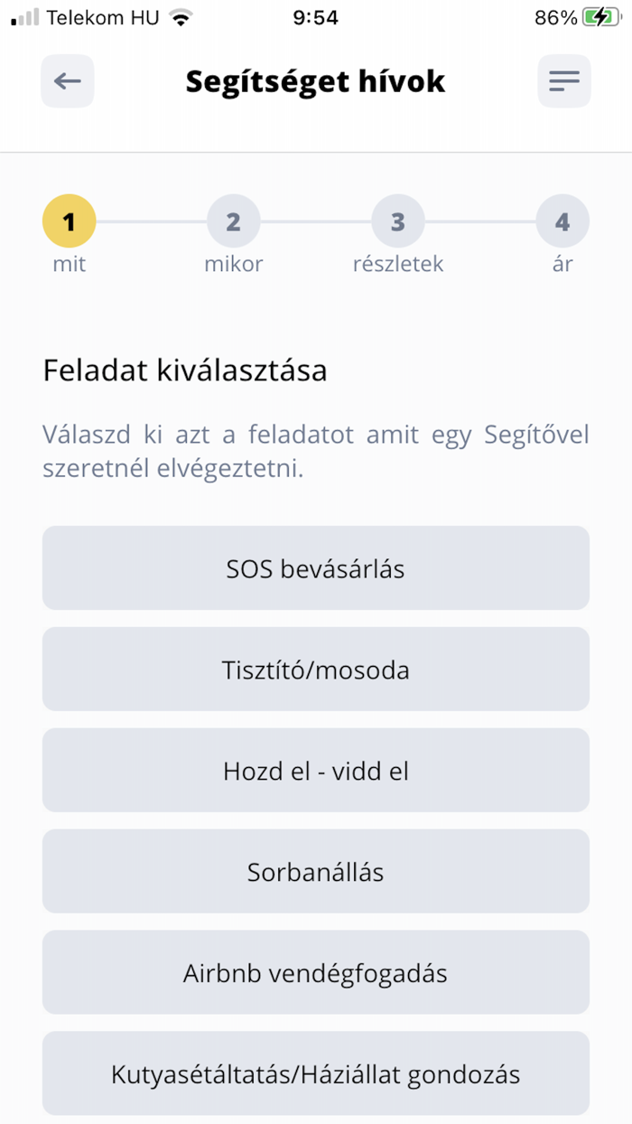Screen dimensions: 632x1124
Task: Choose the SOS bevásárlás task
Action: tap(316, 567)
